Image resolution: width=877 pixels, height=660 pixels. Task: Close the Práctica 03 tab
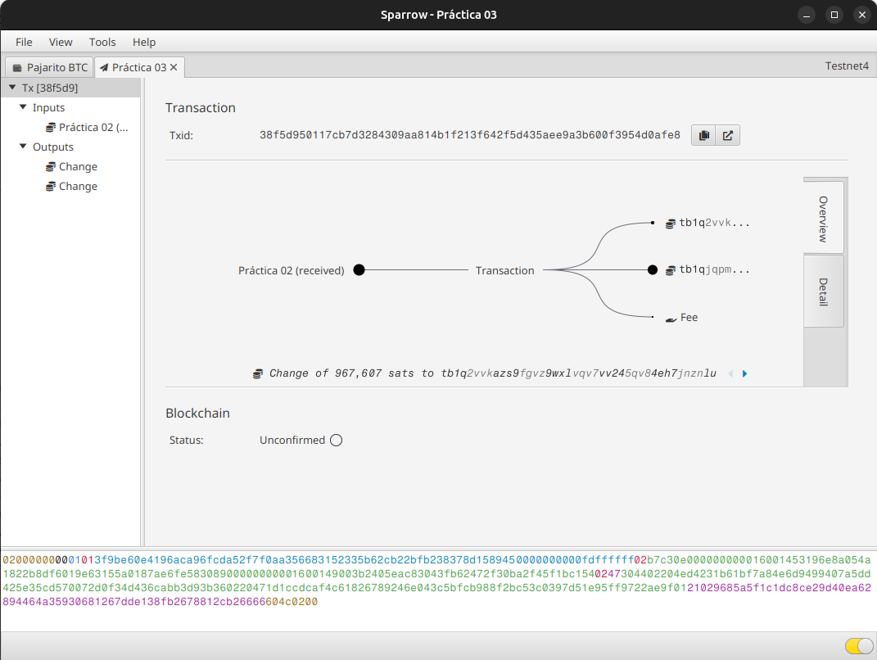pyautogui.click(x=174, y=67)
